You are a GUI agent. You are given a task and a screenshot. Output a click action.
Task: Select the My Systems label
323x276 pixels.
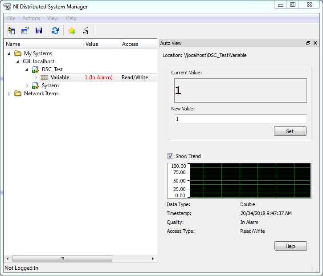(38, 53)
